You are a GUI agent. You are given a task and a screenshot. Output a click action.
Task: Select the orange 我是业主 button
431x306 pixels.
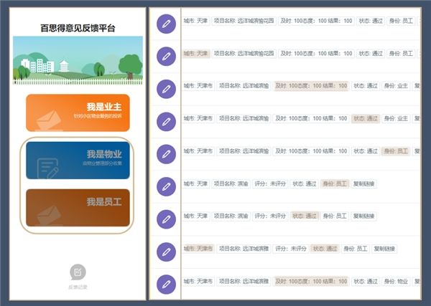pos(78,113)
